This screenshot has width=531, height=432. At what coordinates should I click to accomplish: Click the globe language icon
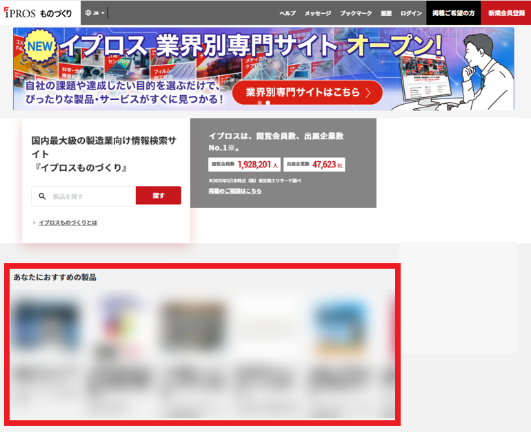click(88, 13)
